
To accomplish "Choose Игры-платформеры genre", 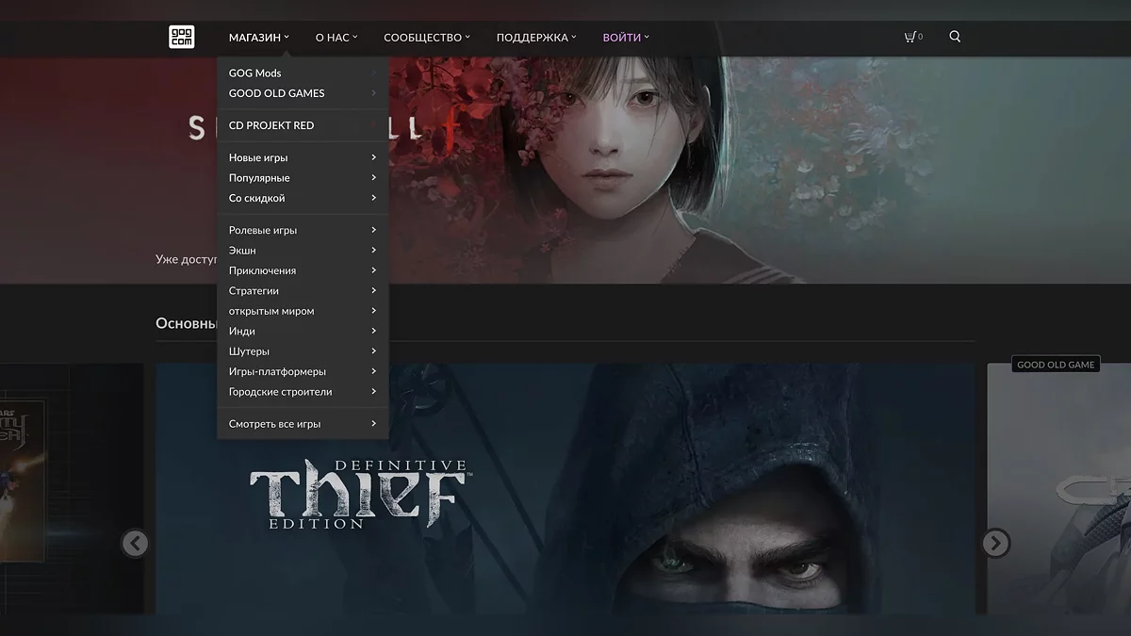I will coord(303,372).
